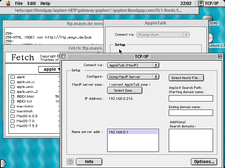
Task: Click the ftp.mayn.de messages window title
Action: (x=85, y=23)
